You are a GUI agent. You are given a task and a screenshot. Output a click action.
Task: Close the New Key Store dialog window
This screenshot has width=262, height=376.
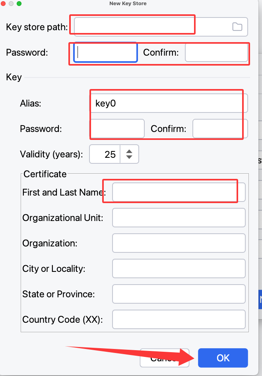coord(3,4)
